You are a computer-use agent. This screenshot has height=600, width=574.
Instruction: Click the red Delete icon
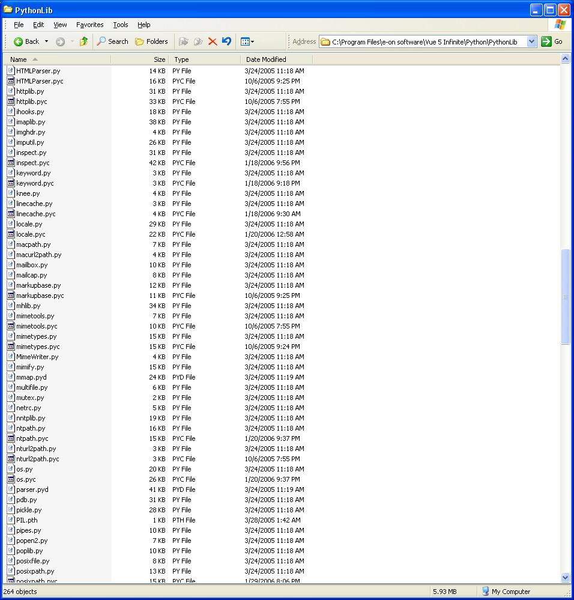pos(213,41)
